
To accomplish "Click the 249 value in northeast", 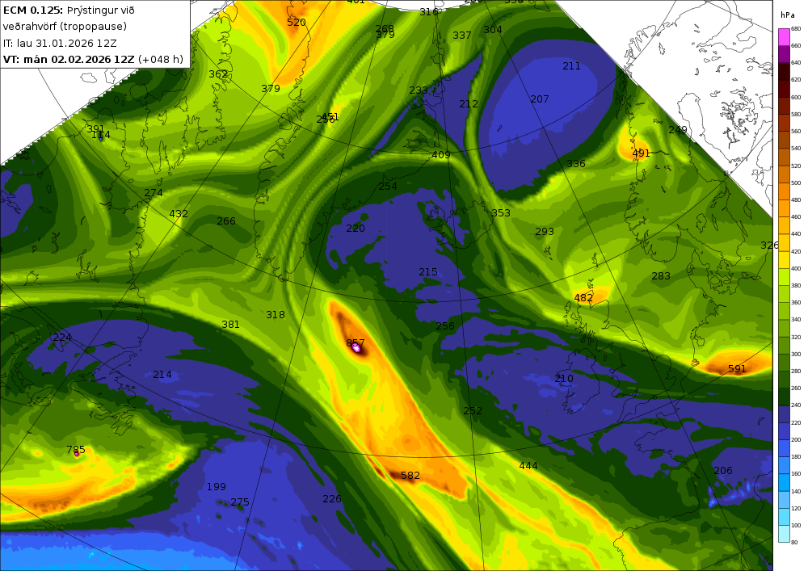I will pos(678,130).
